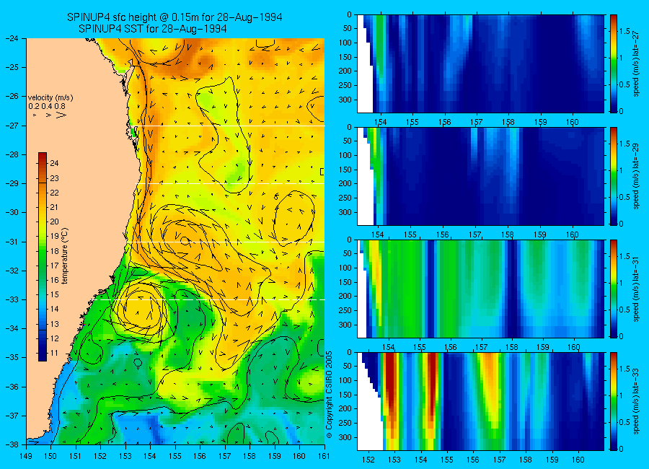Click the speed color bar beside lat=-33 panel
The image size is (649, 469).
[614, 401]
